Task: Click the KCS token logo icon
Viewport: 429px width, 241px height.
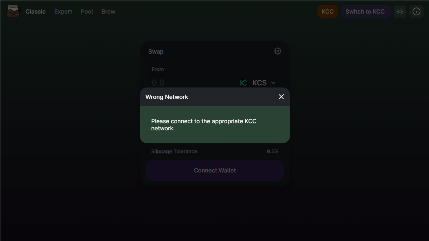Action: [x=244, y=83]
